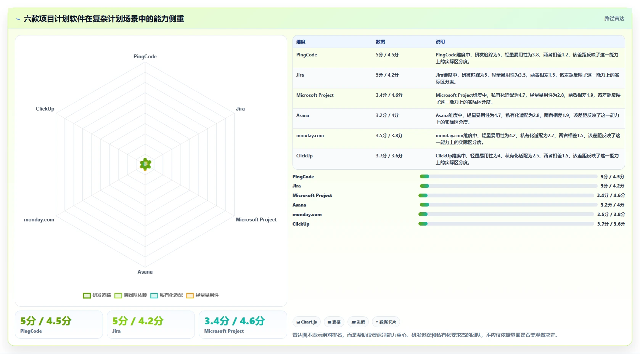Click the ClickUp label in progress list

301,224
